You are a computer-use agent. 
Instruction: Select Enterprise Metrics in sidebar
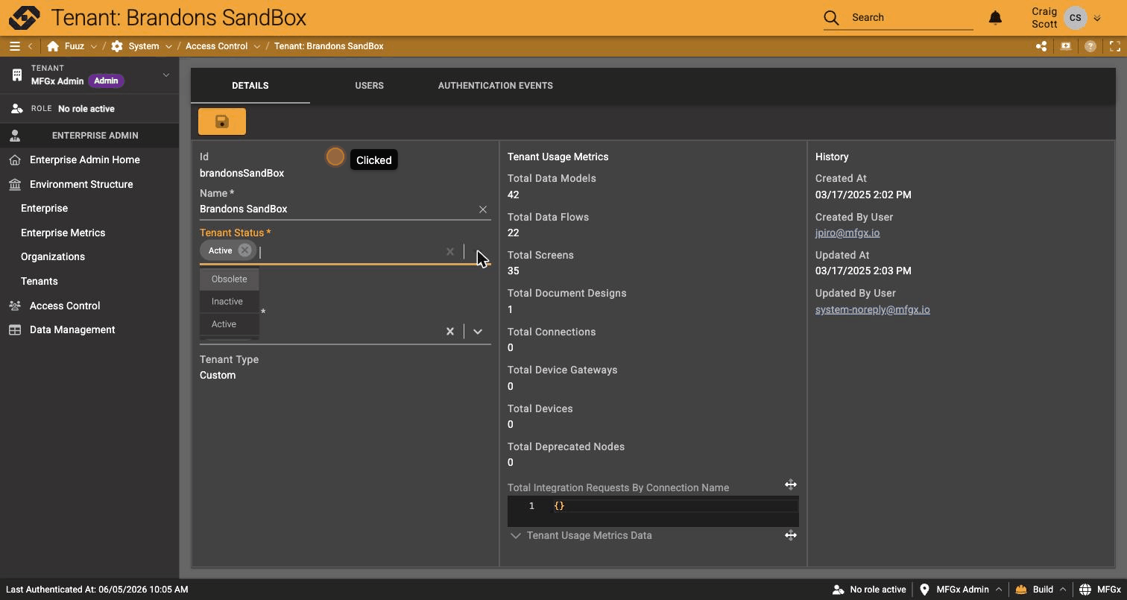[63, 233]
